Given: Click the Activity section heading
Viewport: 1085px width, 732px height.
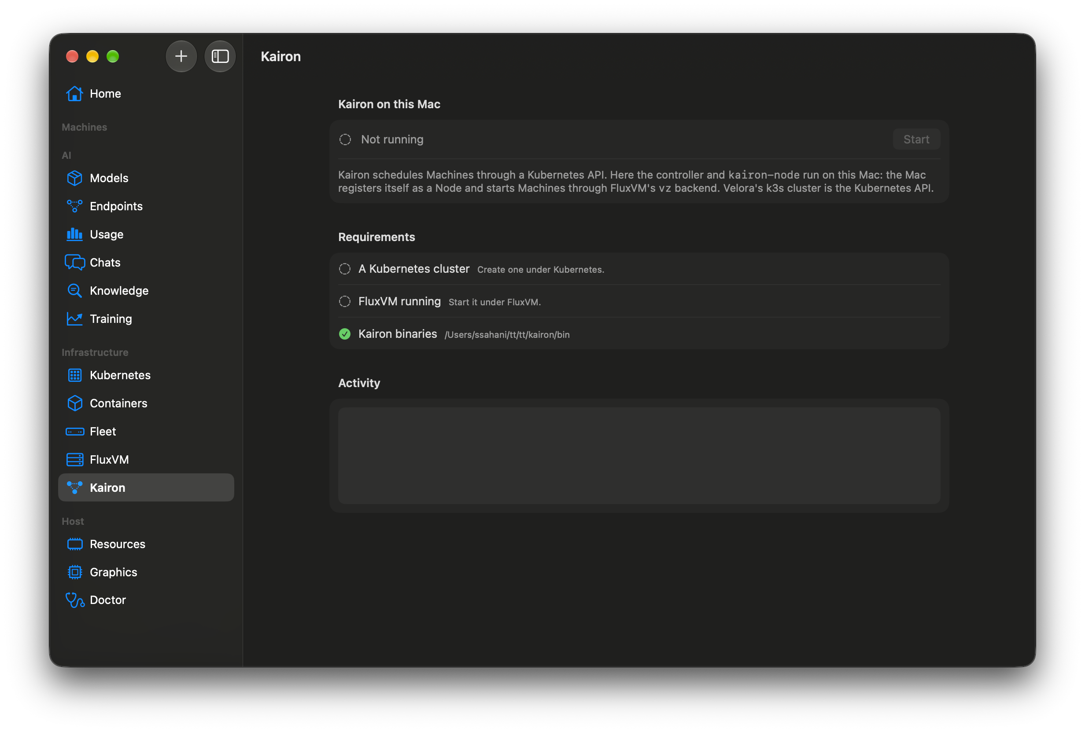Looking at the screenshot, I should (x=359, y=384).
